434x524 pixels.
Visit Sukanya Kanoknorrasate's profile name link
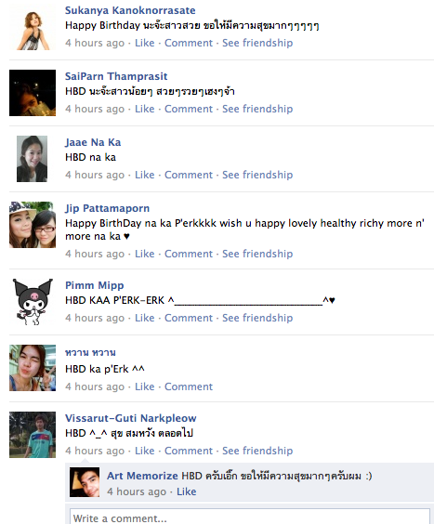coord(130,10)
